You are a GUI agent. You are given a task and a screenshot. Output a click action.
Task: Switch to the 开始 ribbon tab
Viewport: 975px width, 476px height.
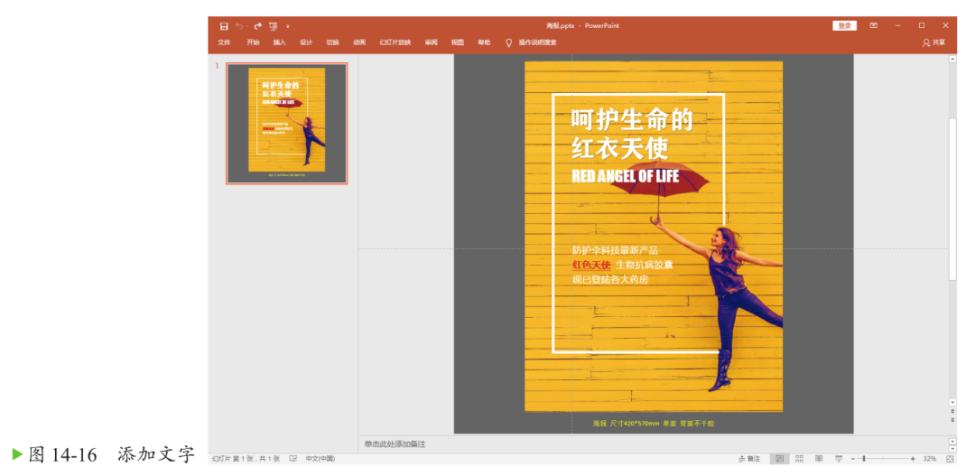[253, 42]
